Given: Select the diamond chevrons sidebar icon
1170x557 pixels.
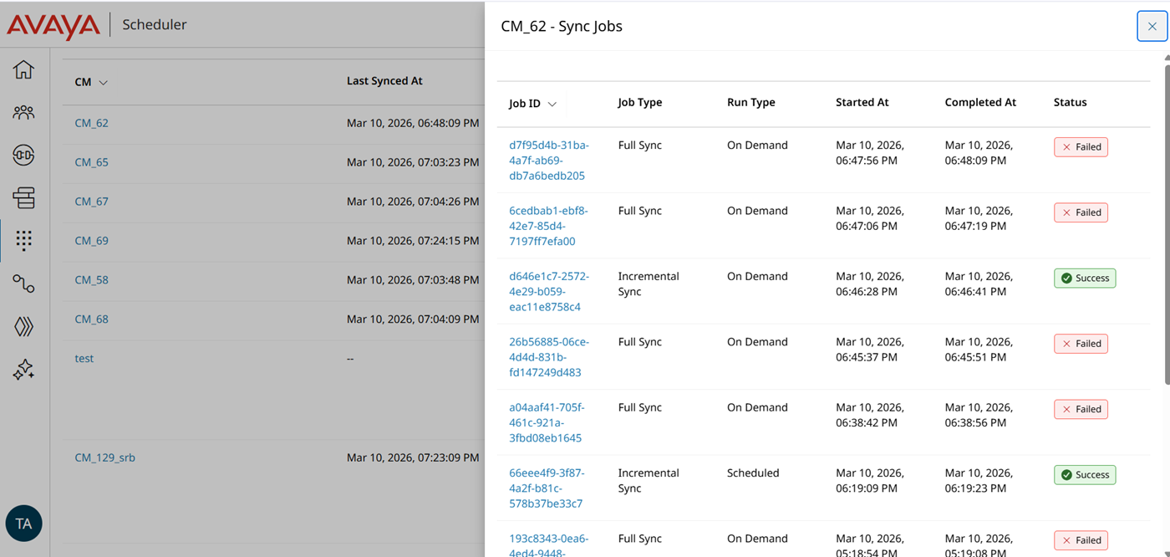Looking at the screenshot, I should click(x=23, y=326).
